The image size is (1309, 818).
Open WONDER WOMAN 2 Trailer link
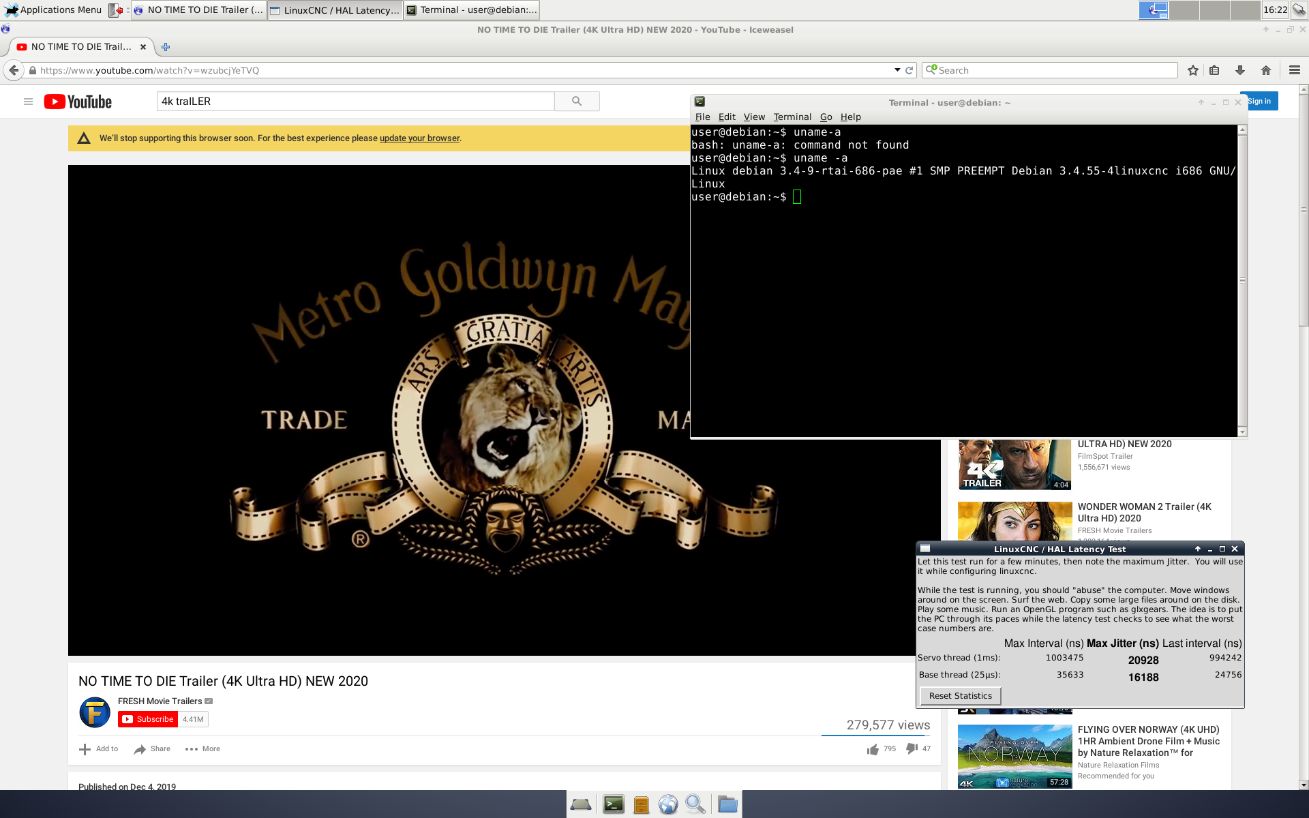click(1144, 513)
